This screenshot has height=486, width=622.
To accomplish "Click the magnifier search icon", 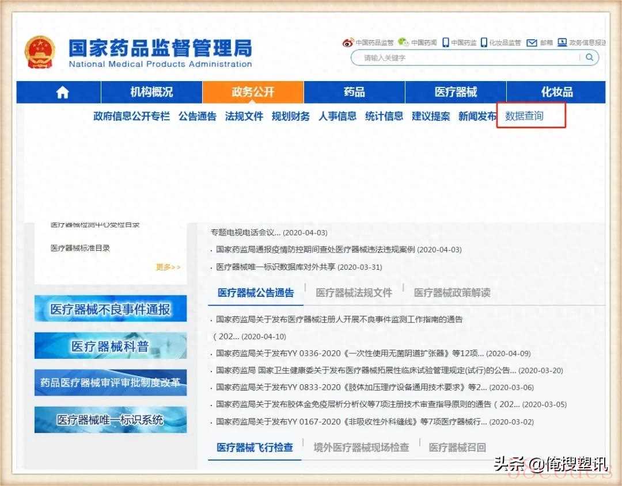I will click(x=590, y=57).
